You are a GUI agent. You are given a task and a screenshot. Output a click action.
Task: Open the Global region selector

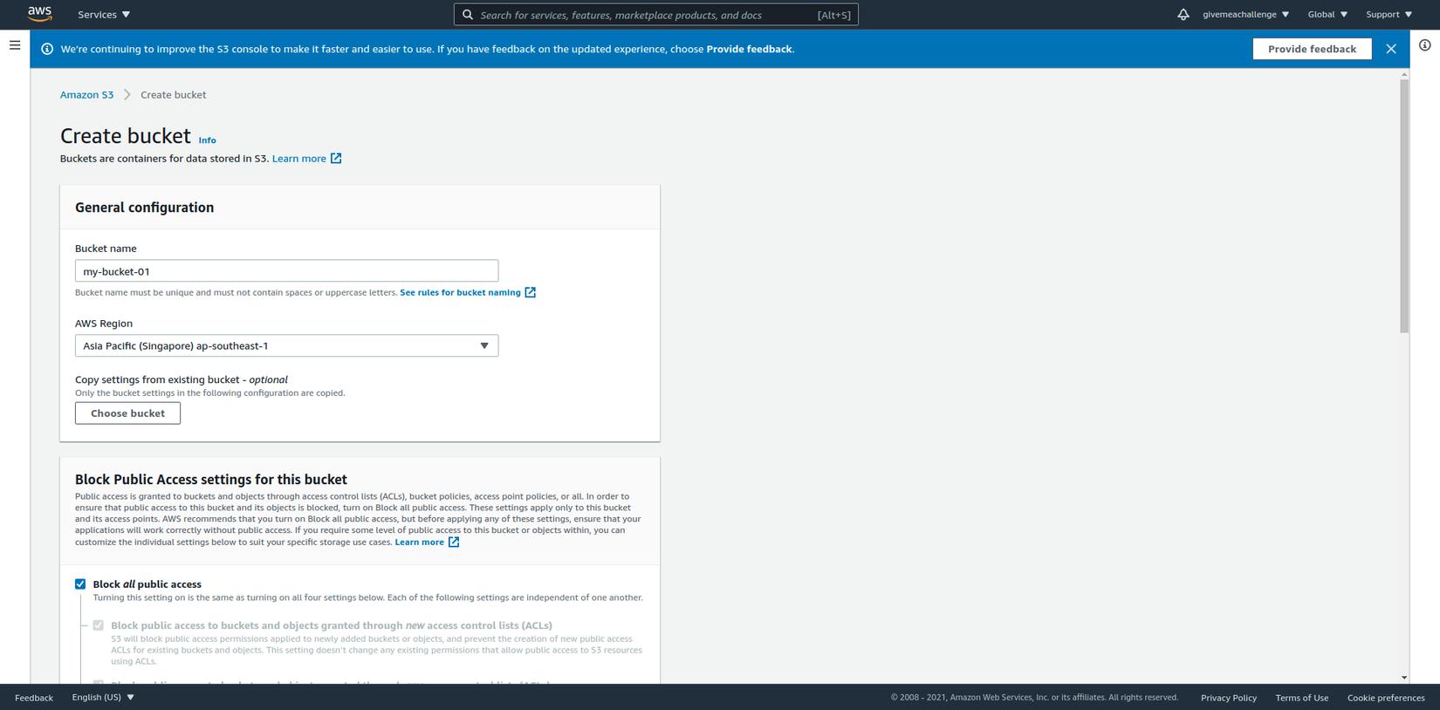1327,15
